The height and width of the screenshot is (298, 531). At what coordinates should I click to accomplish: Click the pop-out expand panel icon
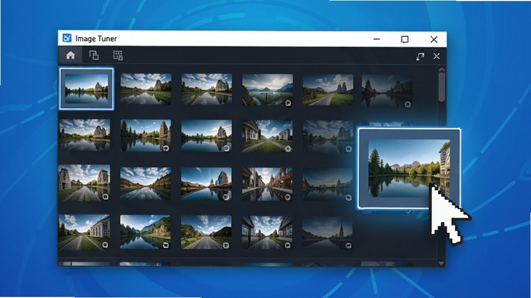coord(420,56)
